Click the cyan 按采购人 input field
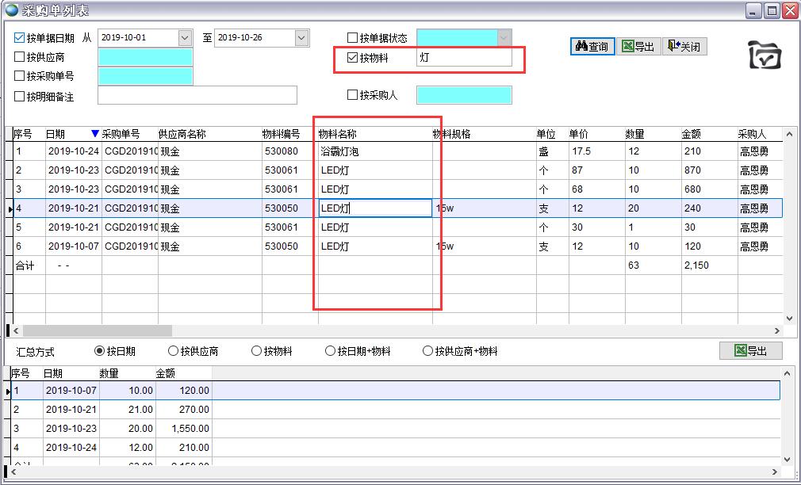This screenshot has width=801, height=485. (x=464, y=95)
